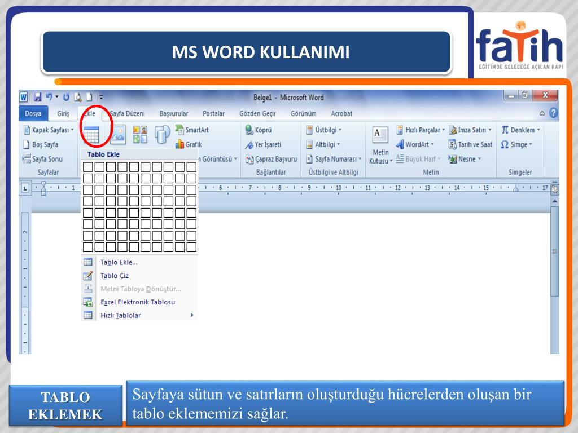Image resolution: width=578 pixels, height=433 pixels.
Task: Click the Yer İşareti bookmark button
Action: [263, 145]
